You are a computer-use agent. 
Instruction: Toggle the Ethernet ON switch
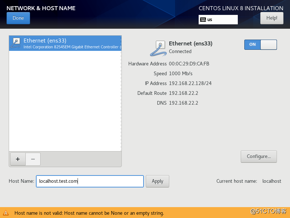pyautogui.click(x=260, y=44)
